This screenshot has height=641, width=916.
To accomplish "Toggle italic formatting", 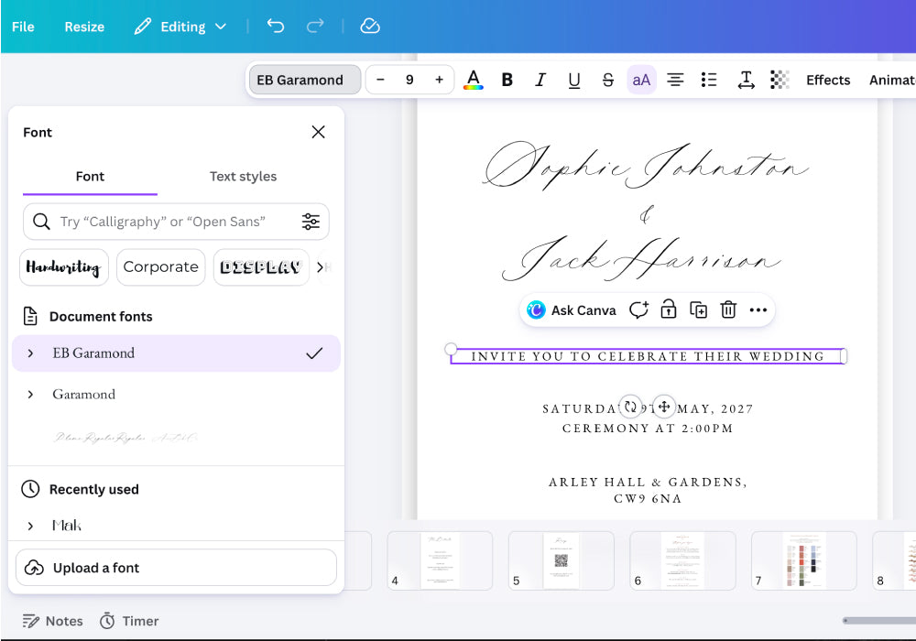I will 540,80.
